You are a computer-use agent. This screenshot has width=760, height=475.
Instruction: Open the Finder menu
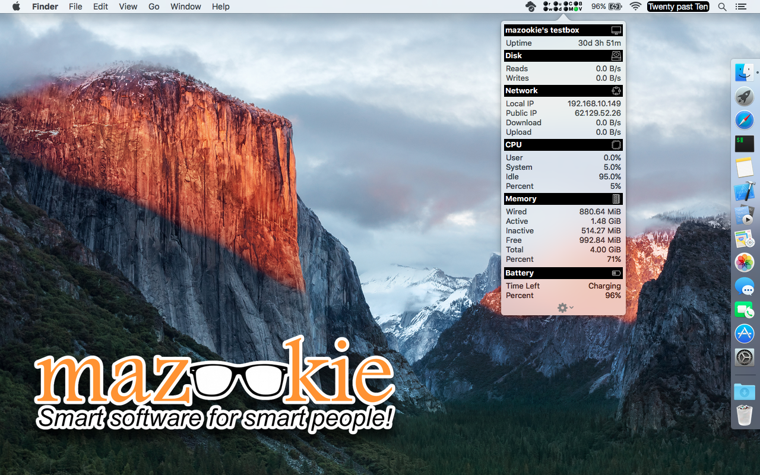[x=45, y=7]
